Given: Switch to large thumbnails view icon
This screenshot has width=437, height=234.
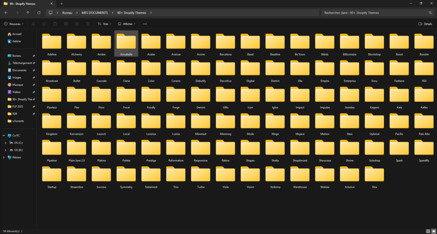Looking at the screenshot, I should [434, 231].
